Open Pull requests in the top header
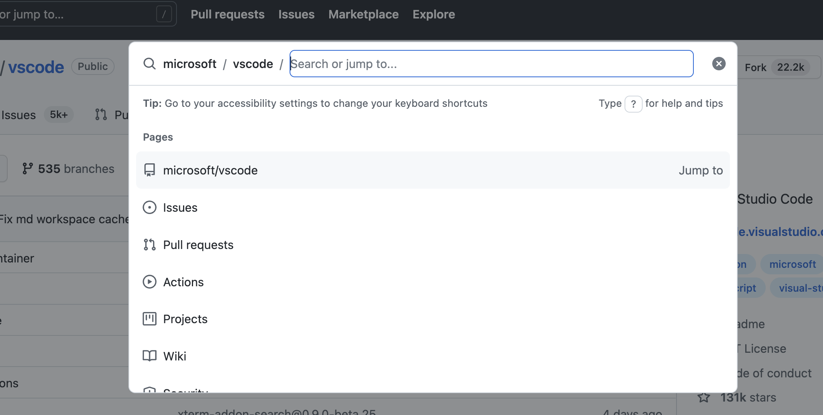This screenshot has height=415, width=823. point(227,15)
